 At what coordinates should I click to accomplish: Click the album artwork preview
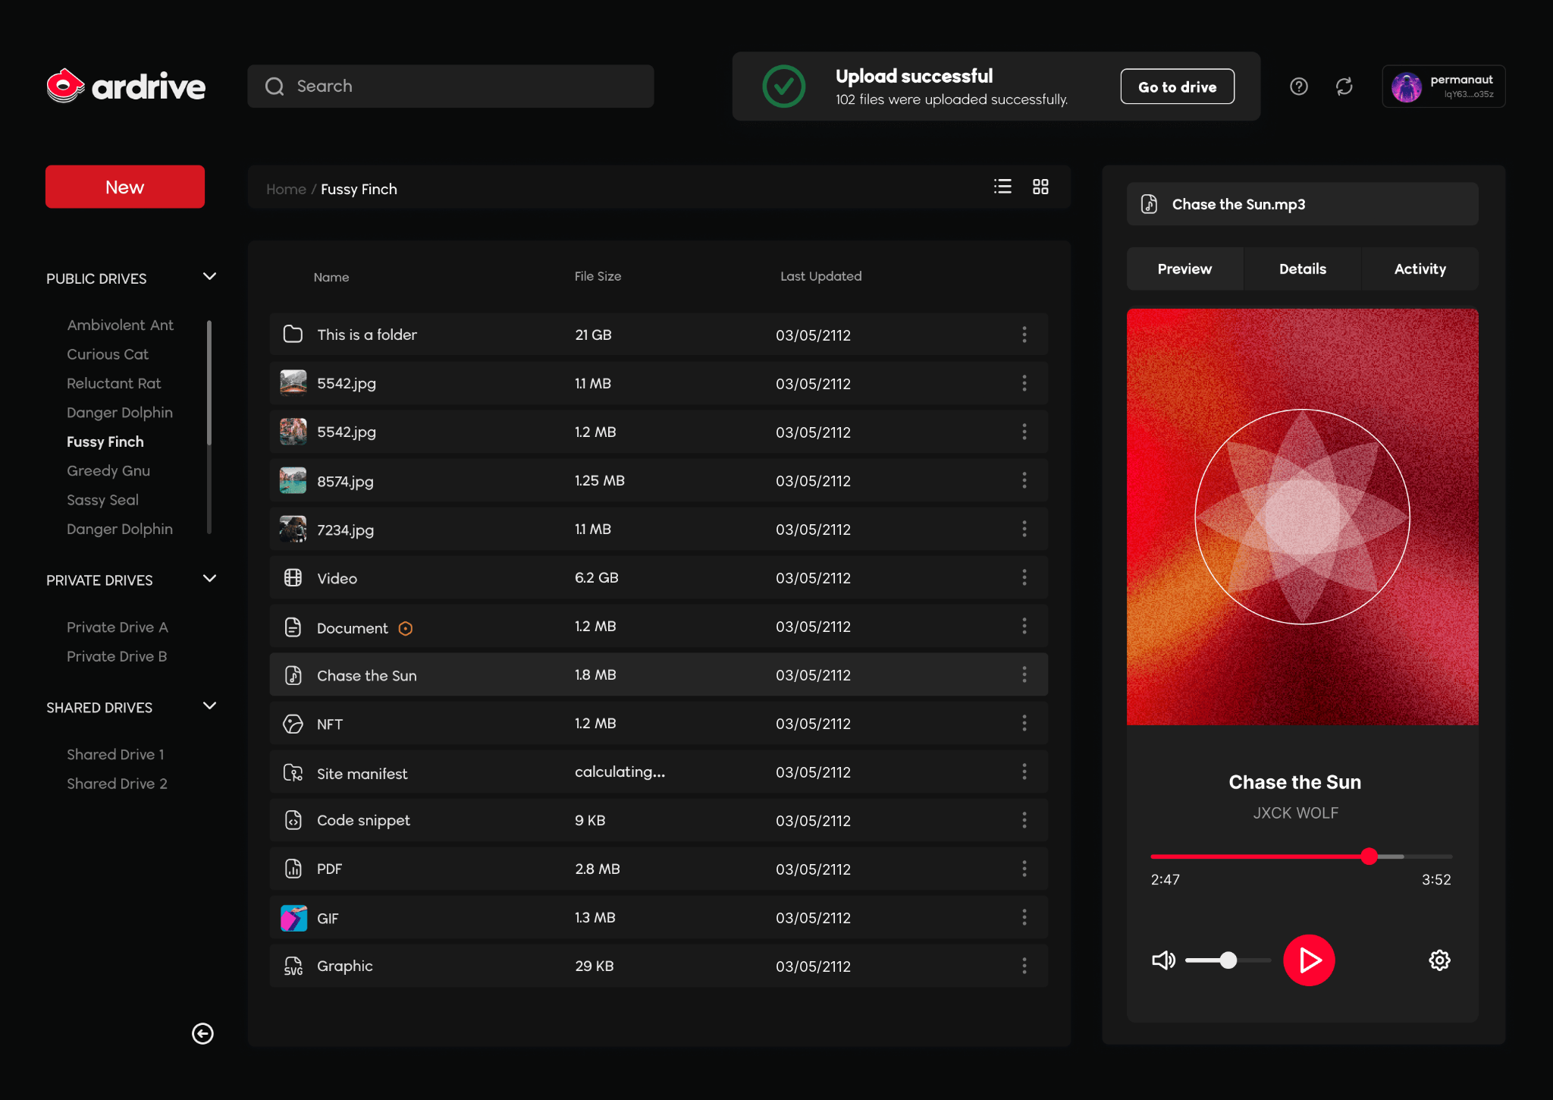point(1303,517)
